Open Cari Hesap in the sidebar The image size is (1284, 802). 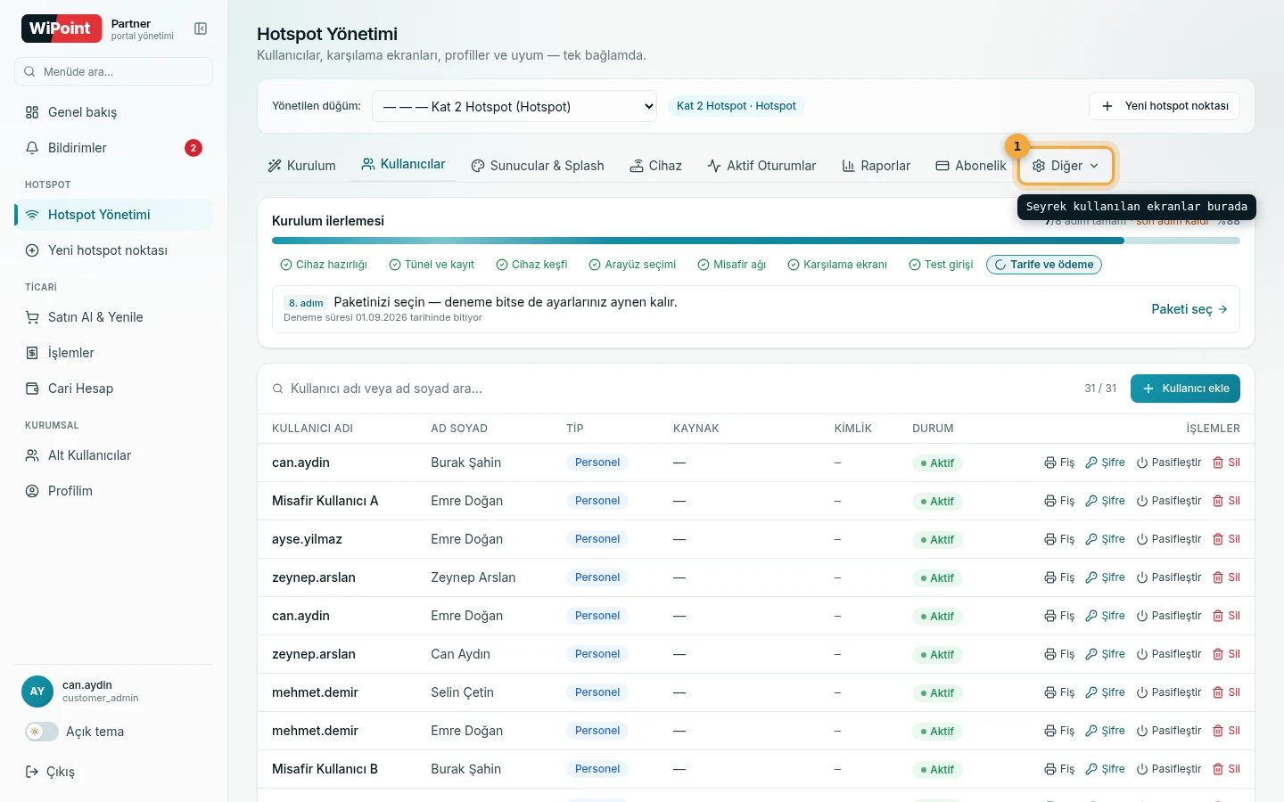pyautogui.click(x=113, y=389)
